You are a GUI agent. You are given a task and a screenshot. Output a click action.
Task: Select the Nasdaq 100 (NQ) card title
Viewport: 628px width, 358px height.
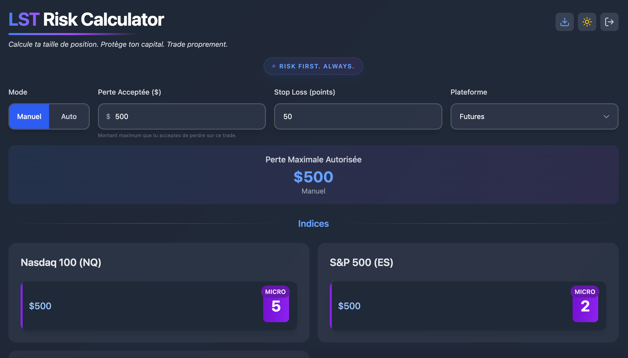pos(61,262)
